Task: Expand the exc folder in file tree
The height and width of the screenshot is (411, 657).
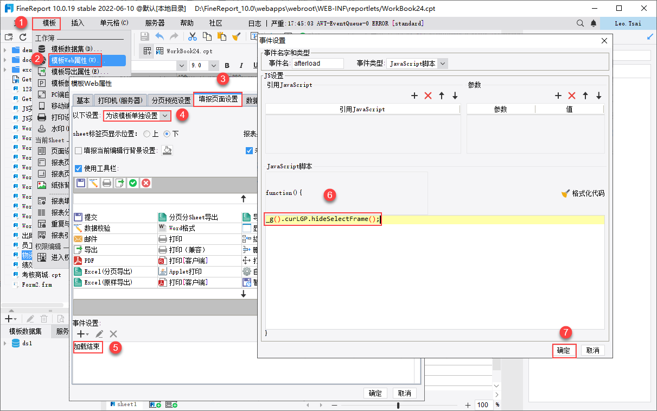Action: (x=4, y=69)
